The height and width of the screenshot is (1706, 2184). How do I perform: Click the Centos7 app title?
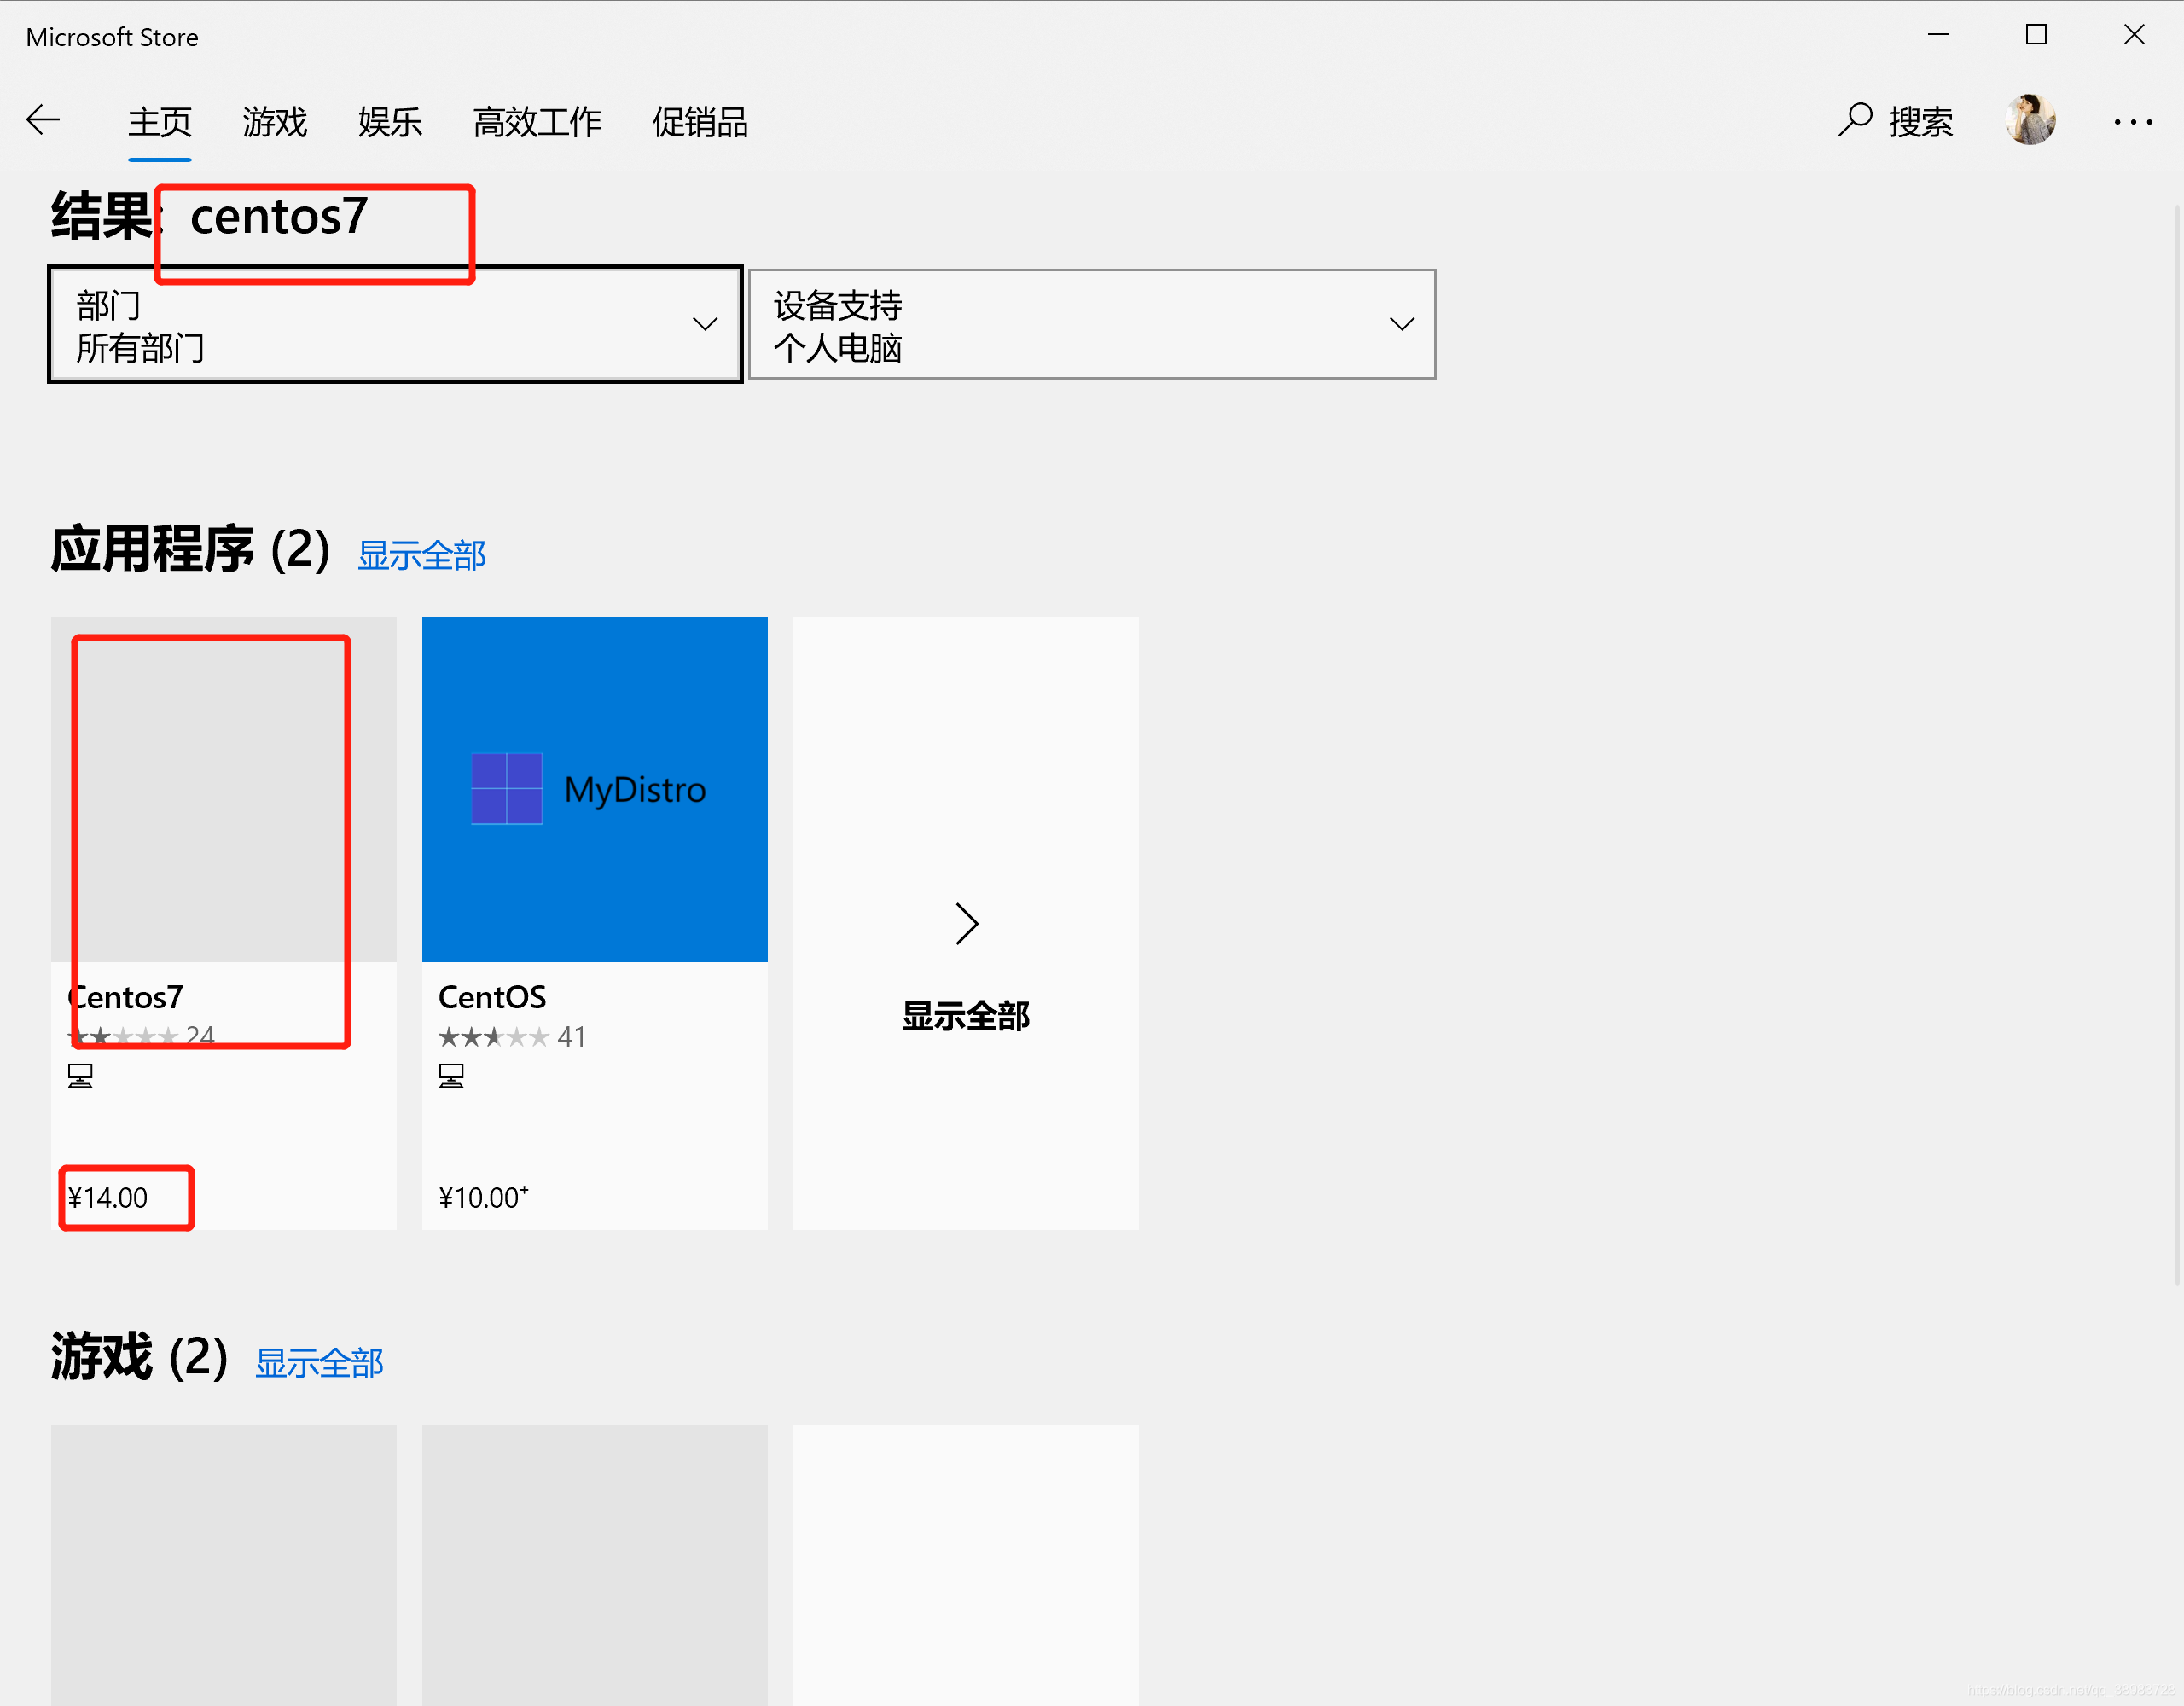(125, 997)
